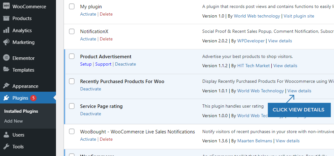Deactivate Recently Purchased Products For Woo
Viewport: 334px width, 156px height.
91,89
